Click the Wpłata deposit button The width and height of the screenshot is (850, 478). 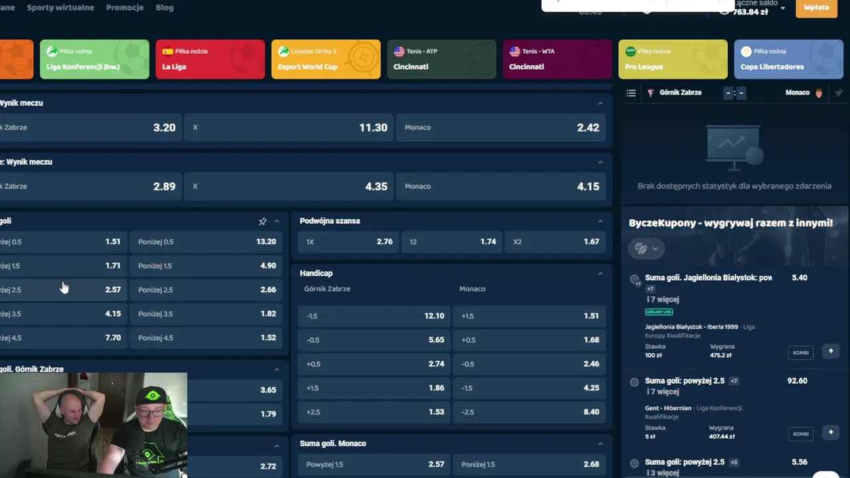click(816, 8)
